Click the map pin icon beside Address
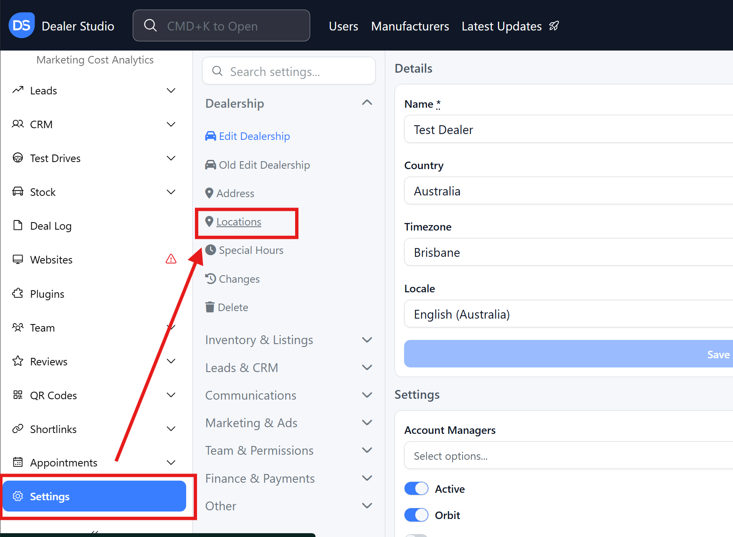Viewport: 733px width, 537px height. (210, 193)
